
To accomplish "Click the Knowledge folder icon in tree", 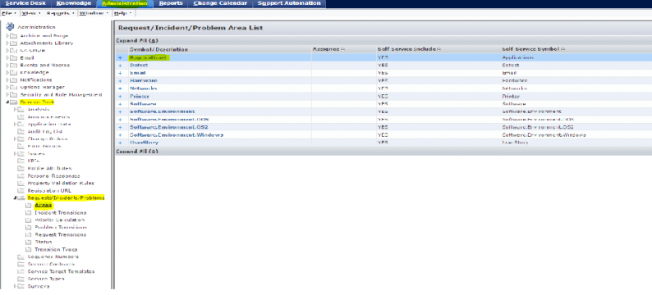I will (x=14, y=73).
